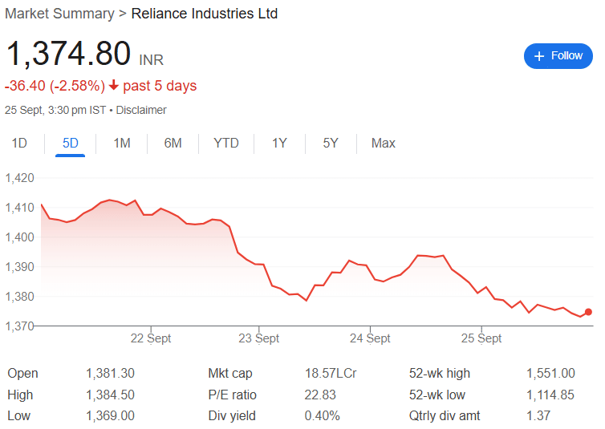Choose the 1Y range tab
The width and height of the screenshot is (605, 429).
point(279,143)
